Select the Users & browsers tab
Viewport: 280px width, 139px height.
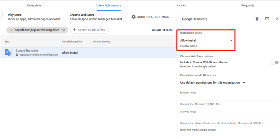(109, 5)
